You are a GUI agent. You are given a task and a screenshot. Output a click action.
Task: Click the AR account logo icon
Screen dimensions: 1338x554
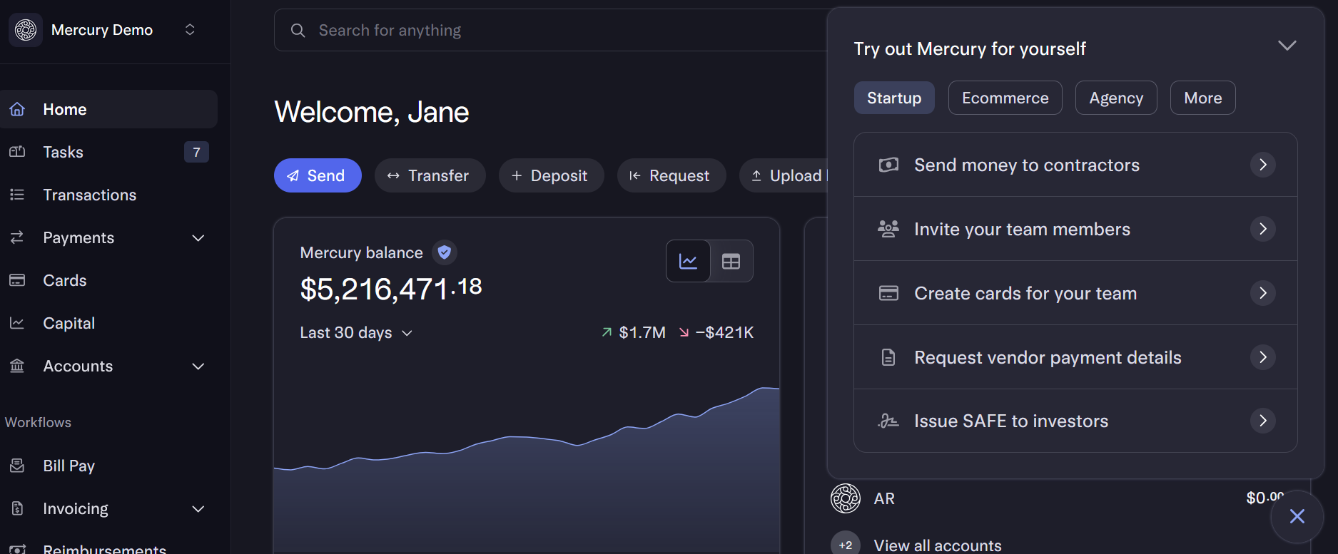pos(846,498)
